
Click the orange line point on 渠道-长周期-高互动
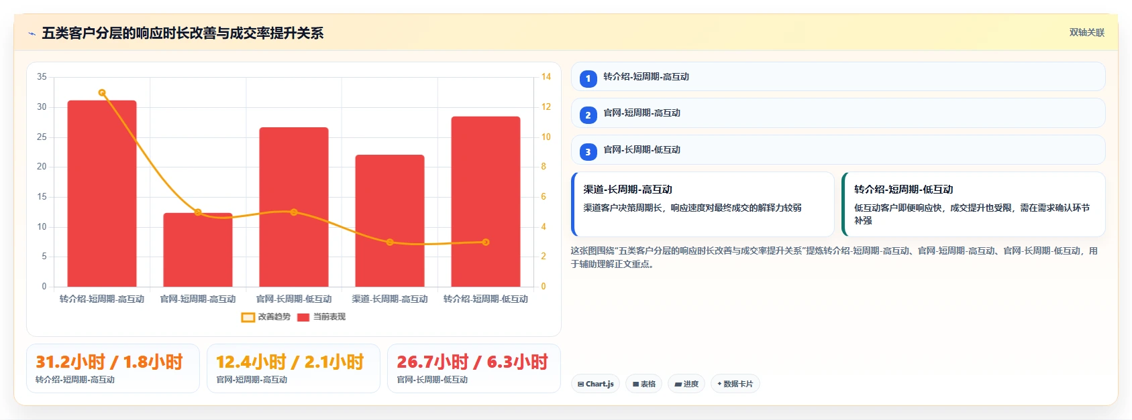click(x=390, y=242)
